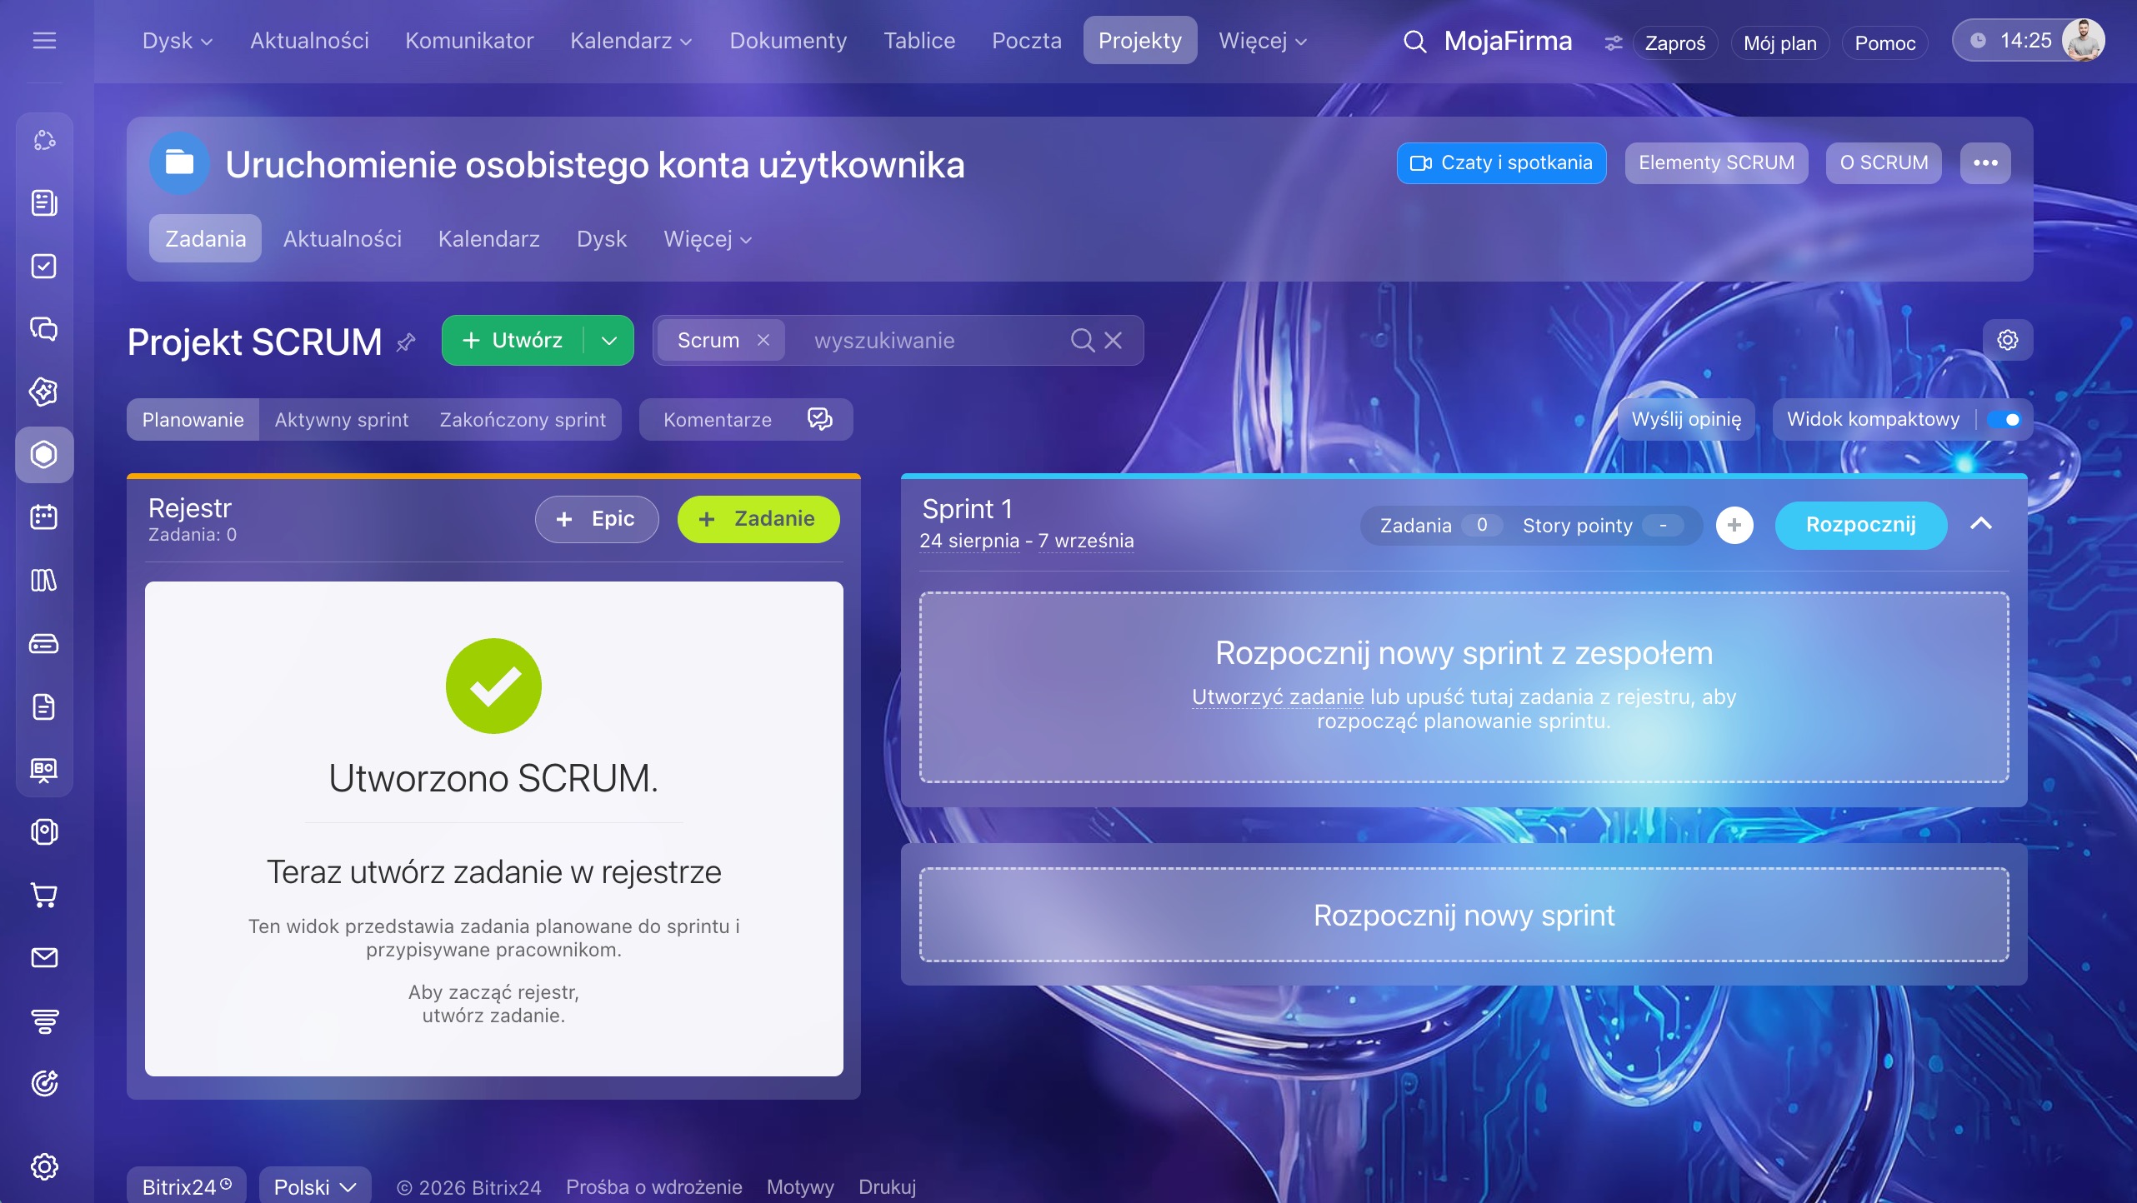Open the online store cart sidebar icon

click(x=44, y=896)
